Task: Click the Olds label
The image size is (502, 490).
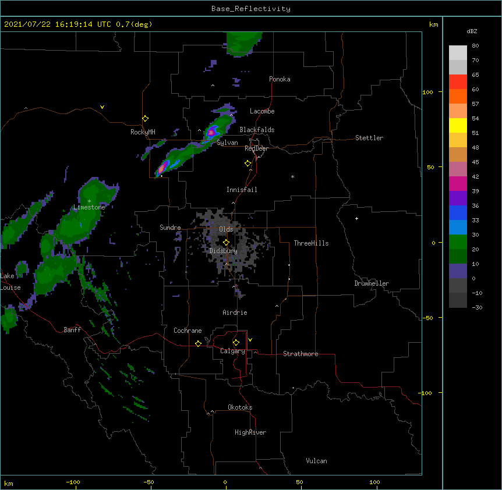Action: (x=226, y=229)
